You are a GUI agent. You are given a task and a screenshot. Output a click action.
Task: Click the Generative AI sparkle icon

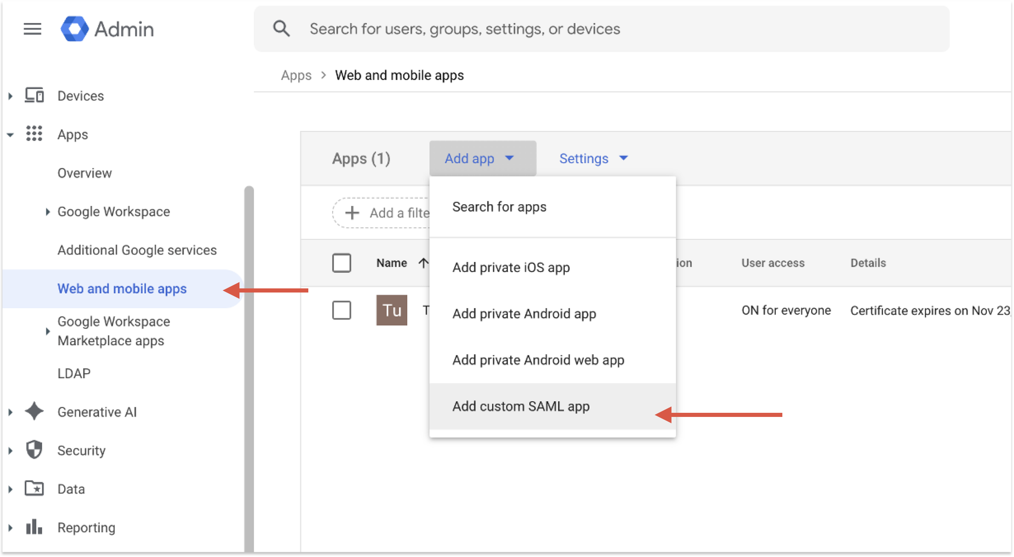point(34,412)
